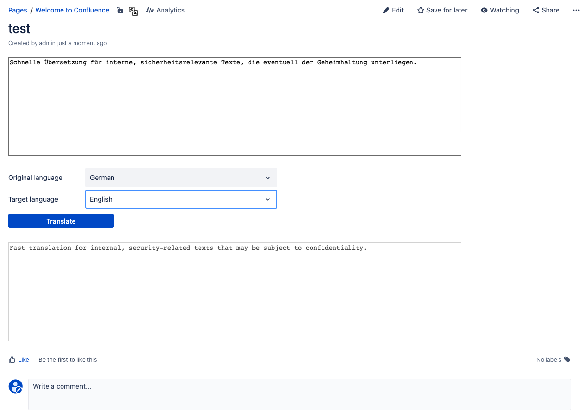Click resize handle of source text area
Screen dimensions: 584x418
[459, 153]
